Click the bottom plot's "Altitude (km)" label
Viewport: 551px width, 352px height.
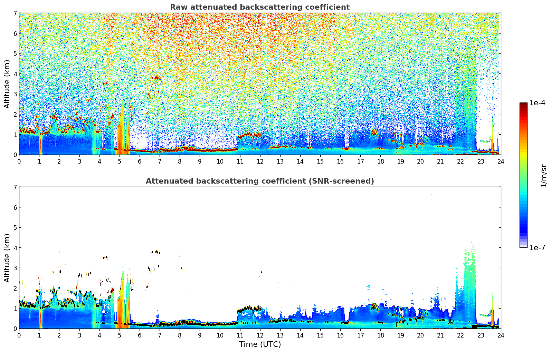(7, 258)
